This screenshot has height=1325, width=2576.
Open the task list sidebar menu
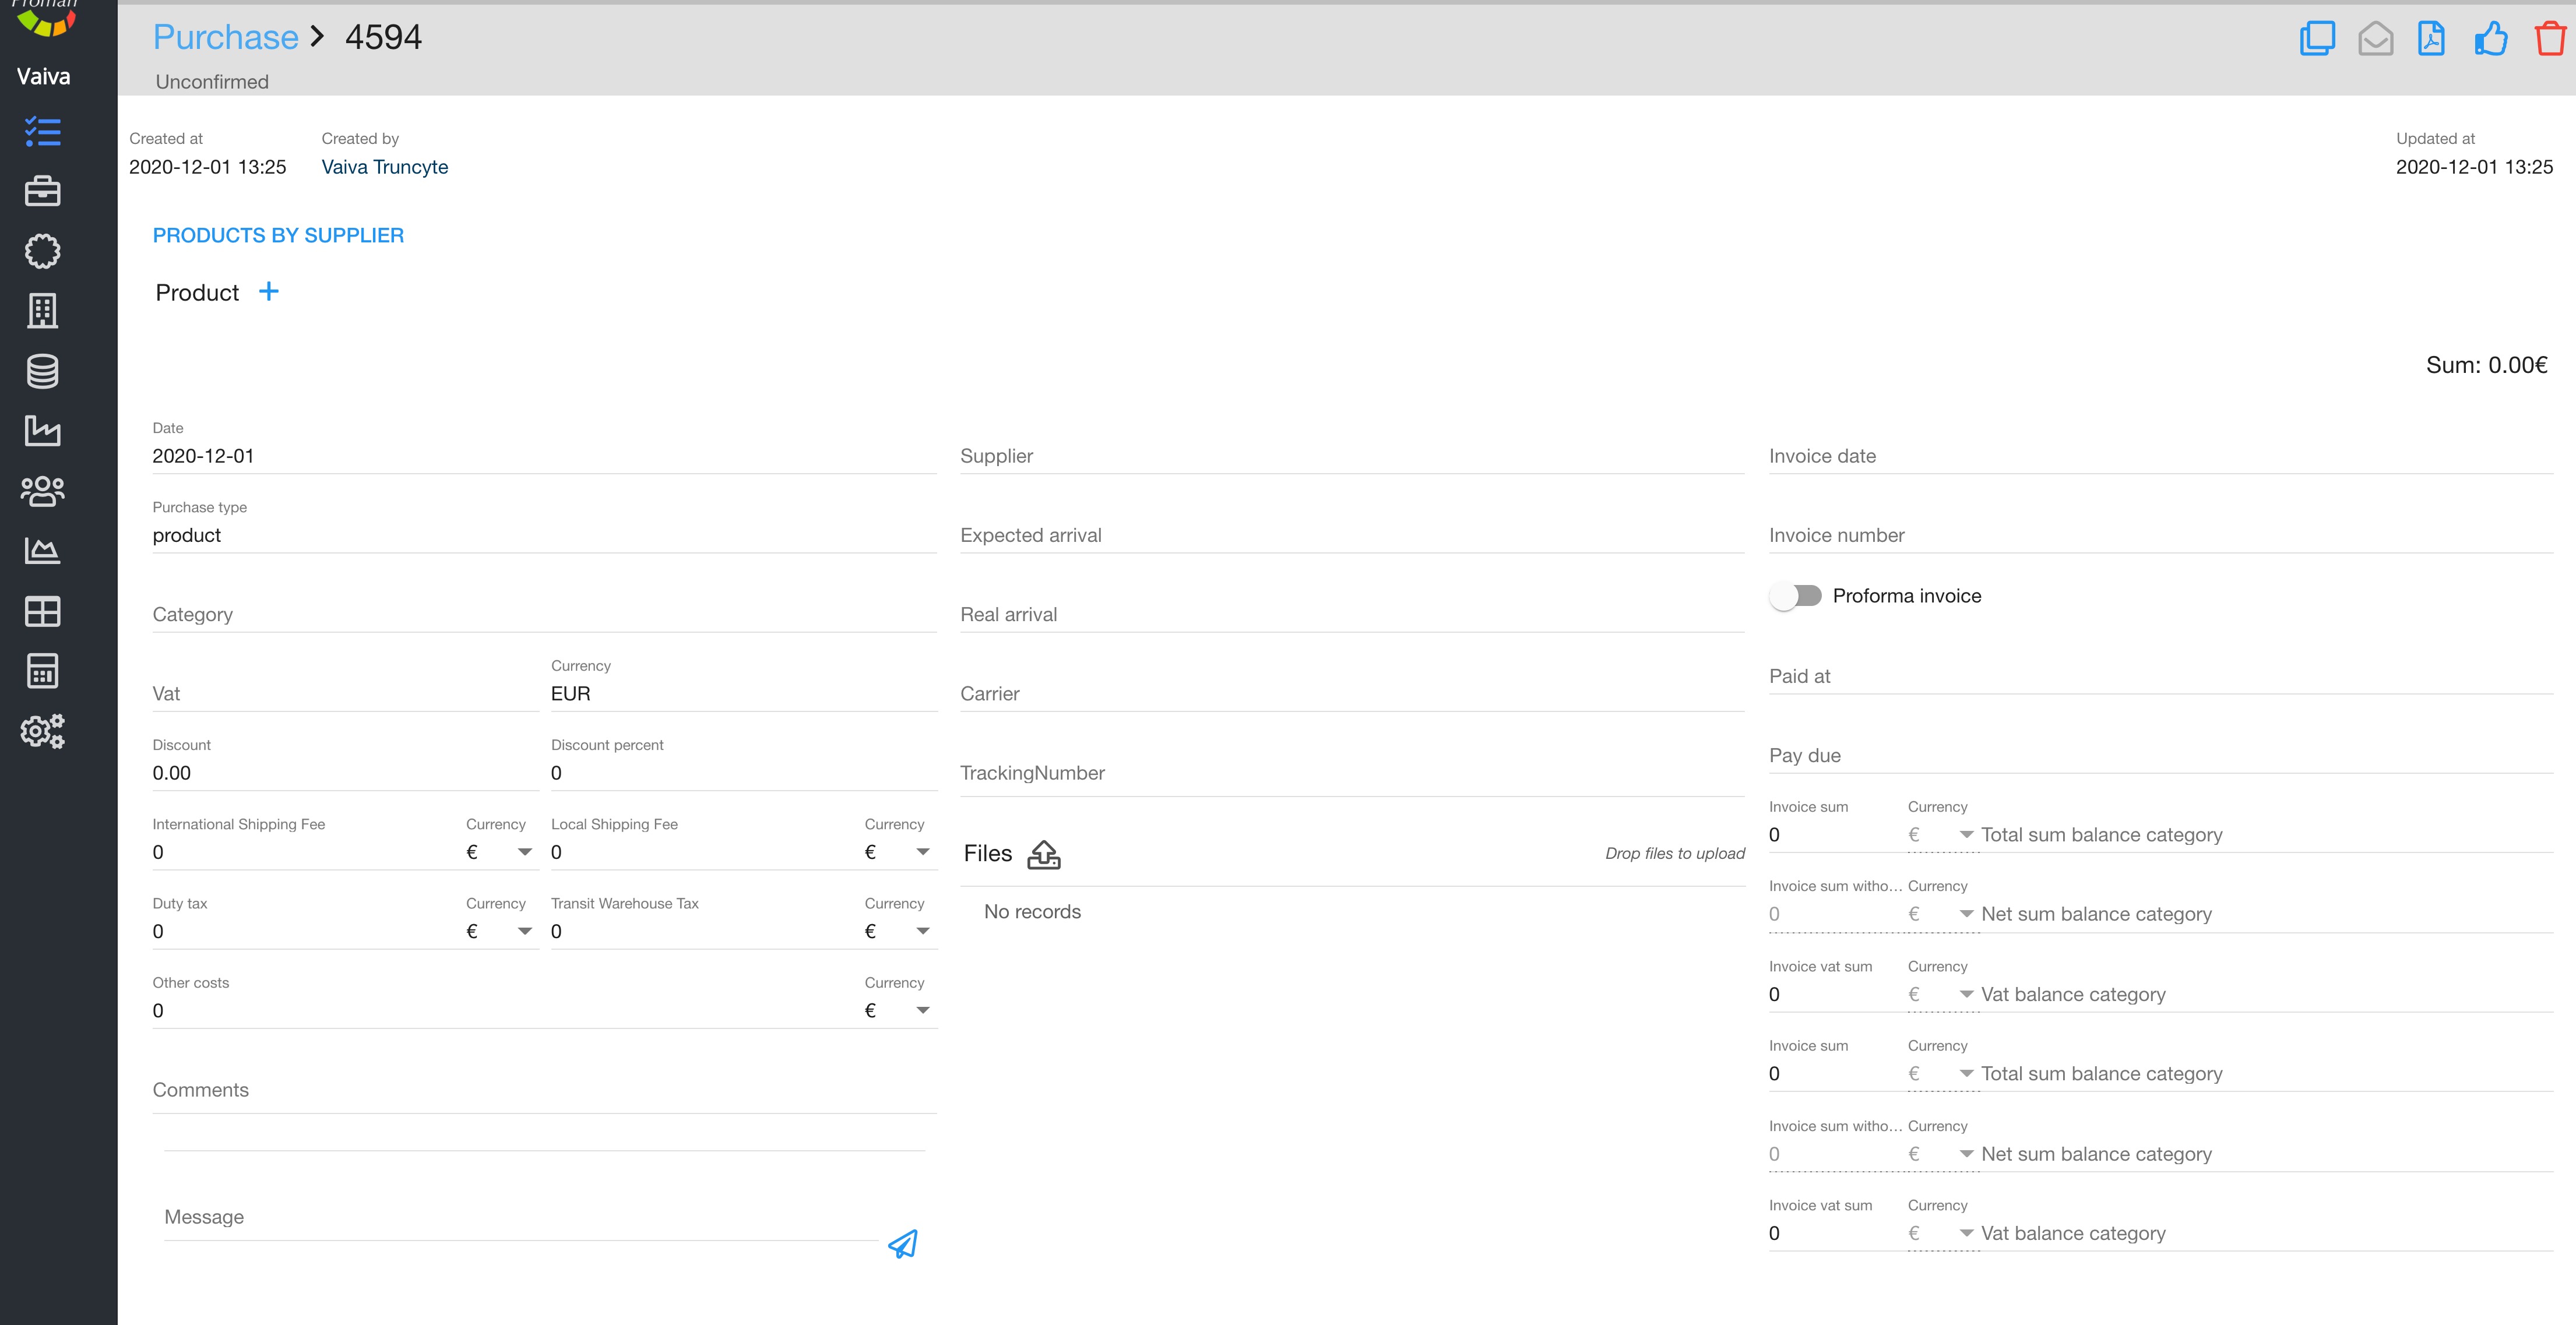pos(42,131)
